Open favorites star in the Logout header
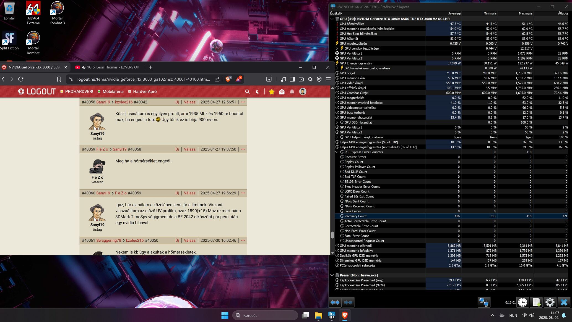Viewport: 572px width, 322px height. (272, 92)
